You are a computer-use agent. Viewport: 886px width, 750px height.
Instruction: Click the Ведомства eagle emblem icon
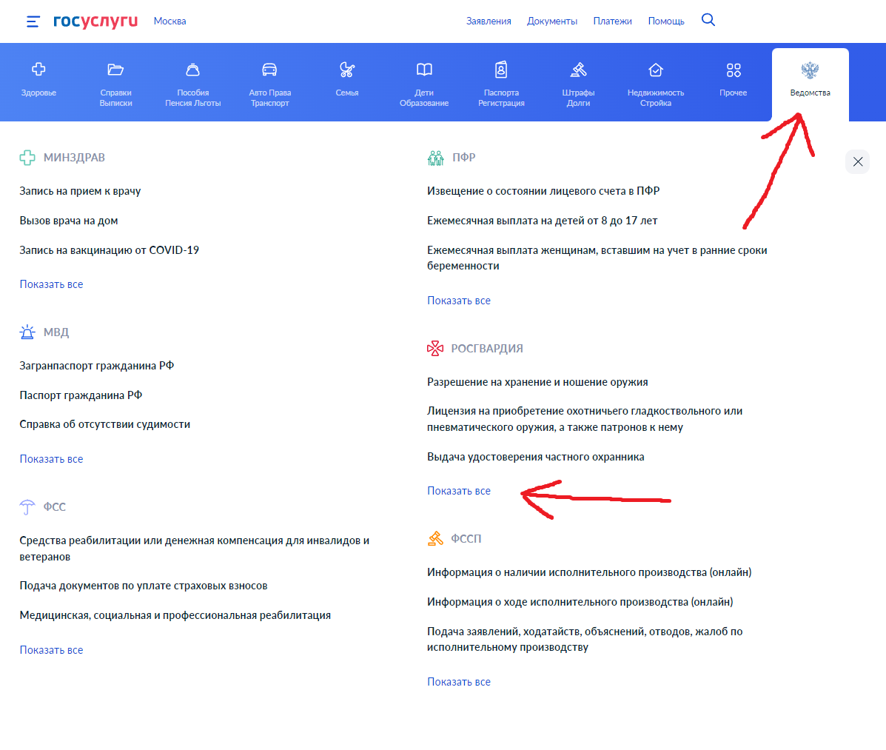pos(810,70)
